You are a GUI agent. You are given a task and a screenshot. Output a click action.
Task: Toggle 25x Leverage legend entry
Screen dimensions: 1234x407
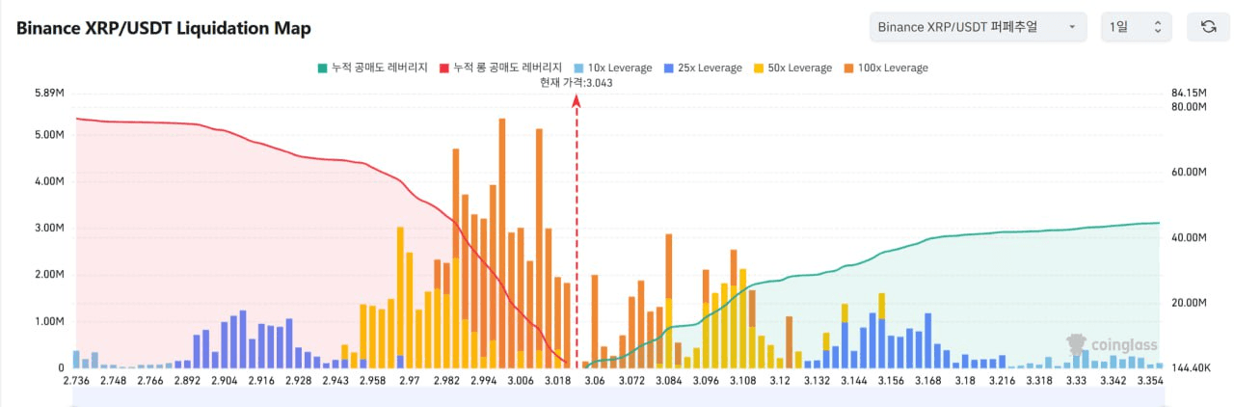[702, 68]
